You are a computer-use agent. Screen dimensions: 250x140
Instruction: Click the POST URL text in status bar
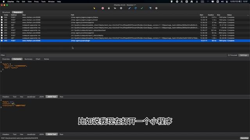pyautogui.click(x=20, y=138)
